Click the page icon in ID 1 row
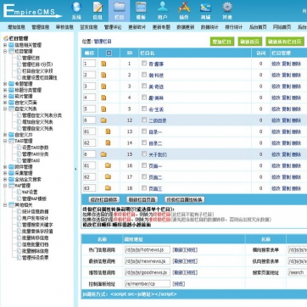 pos(103,64)
